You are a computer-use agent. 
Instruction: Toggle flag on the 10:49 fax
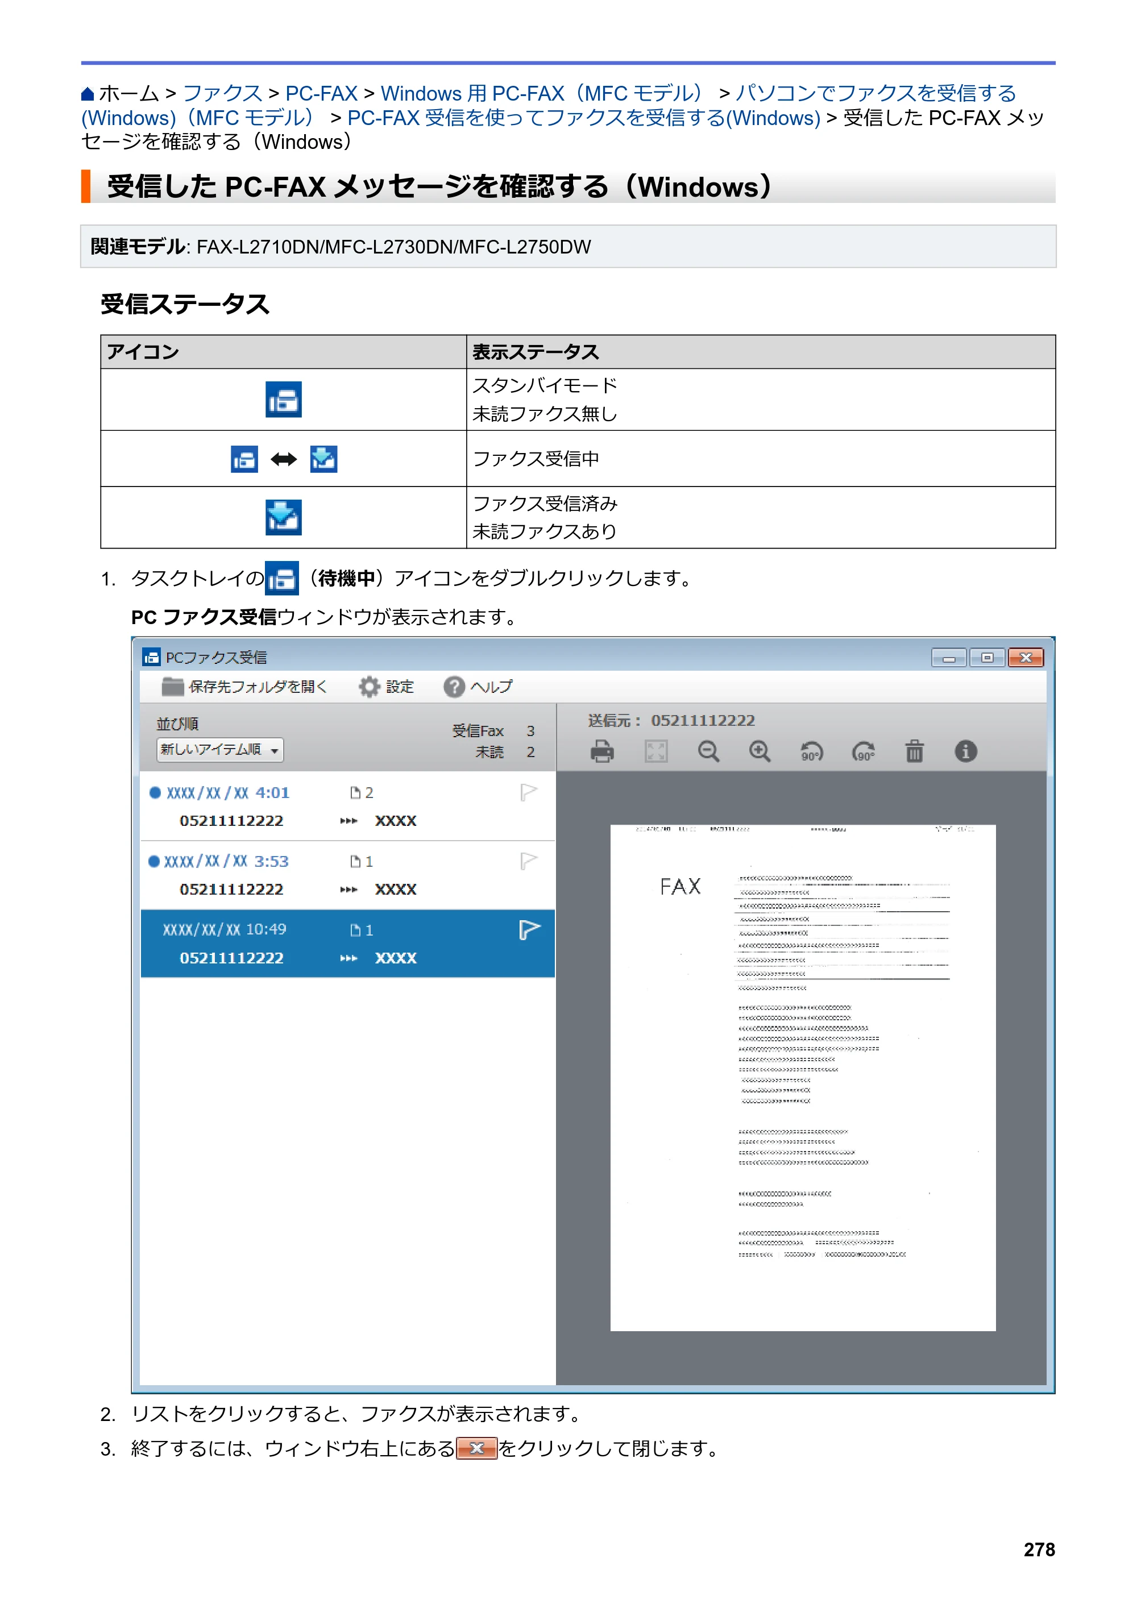tap(530, 930)
